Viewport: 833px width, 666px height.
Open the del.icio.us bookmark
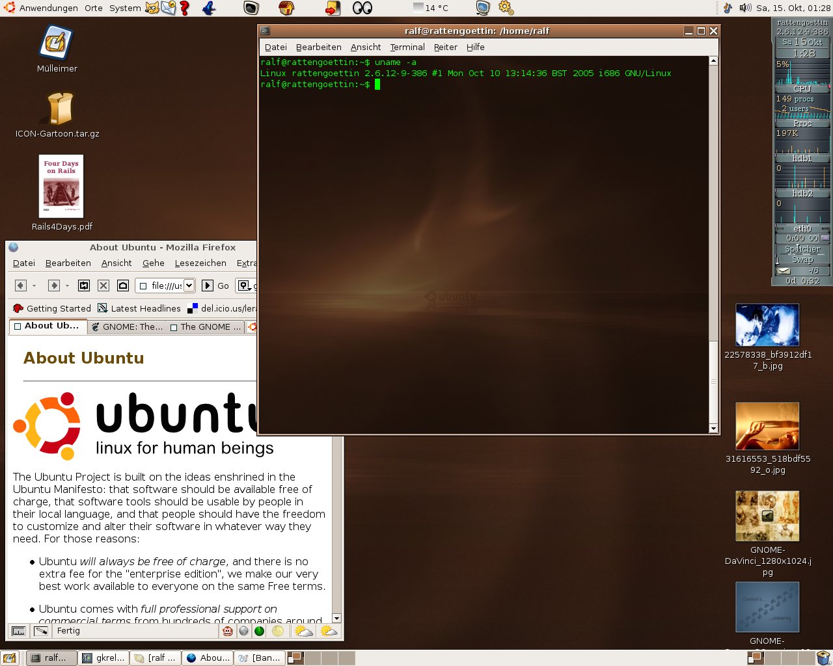tap(221, 308)
